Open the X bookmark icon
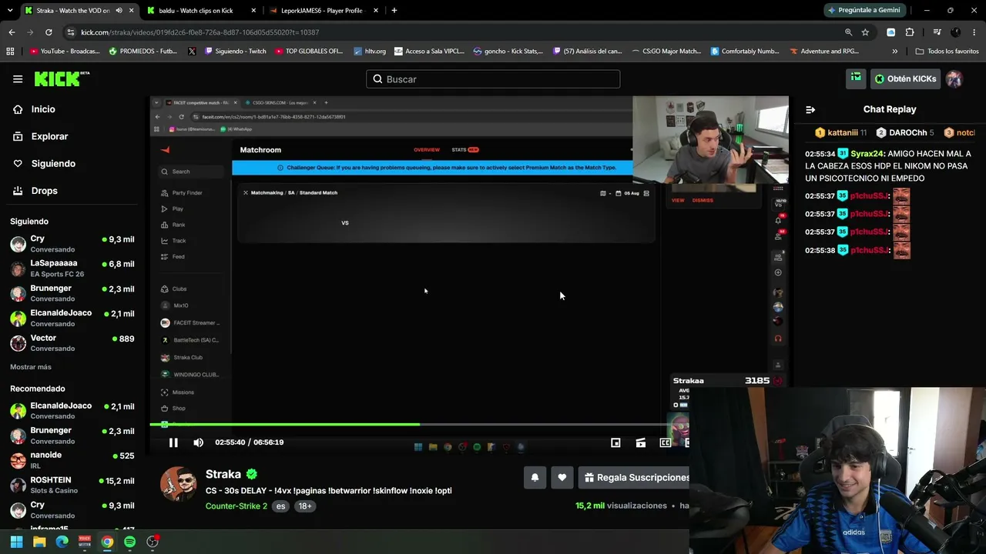Screen dimensions: 986x554 pyautogui.click(x=192, y=52)
